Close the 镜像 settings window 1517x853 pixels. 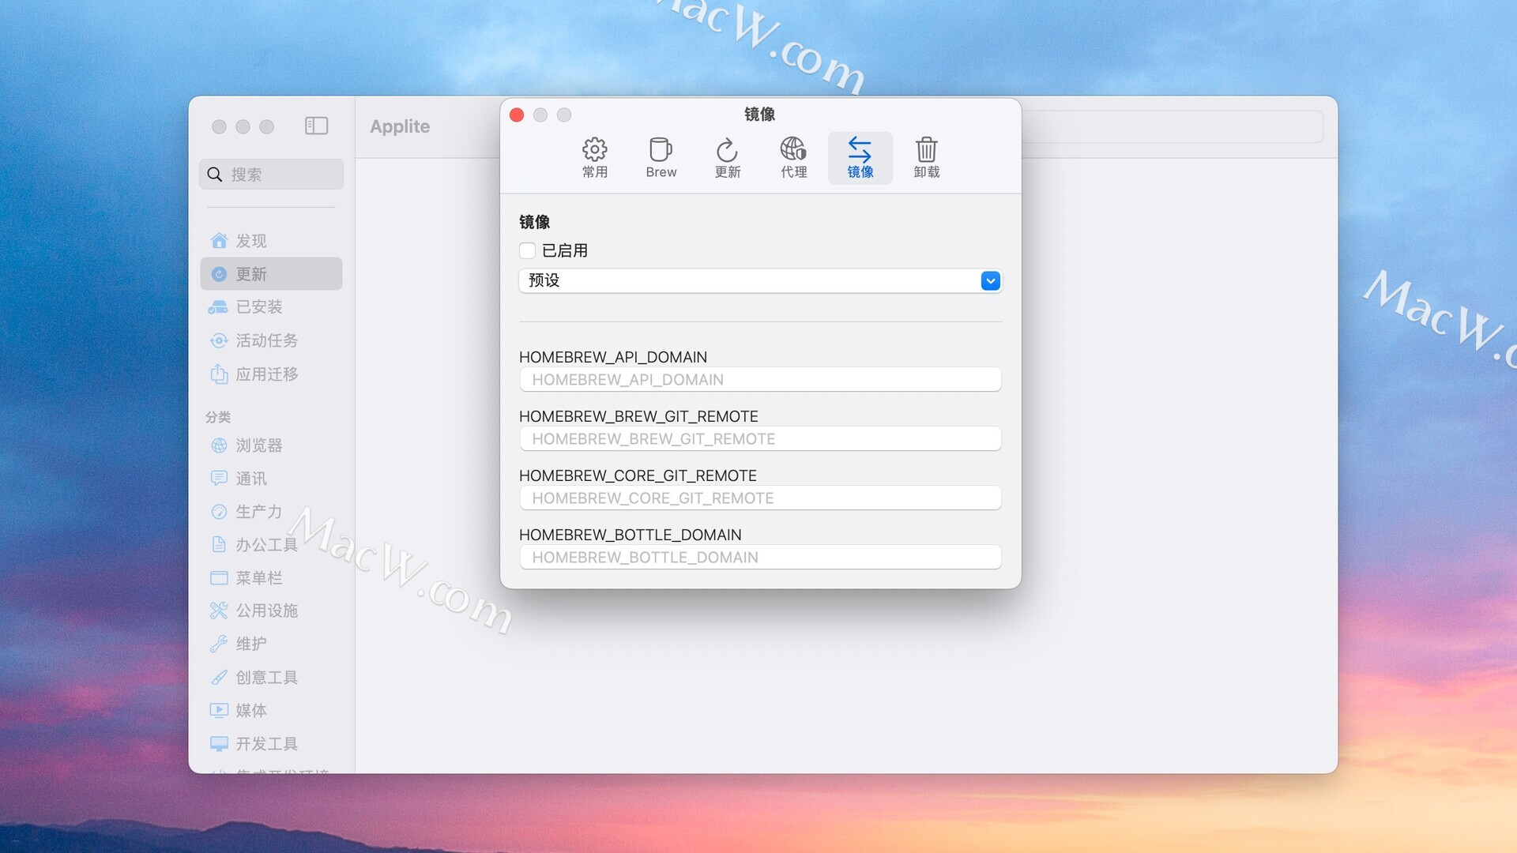(x=517, y=115)
